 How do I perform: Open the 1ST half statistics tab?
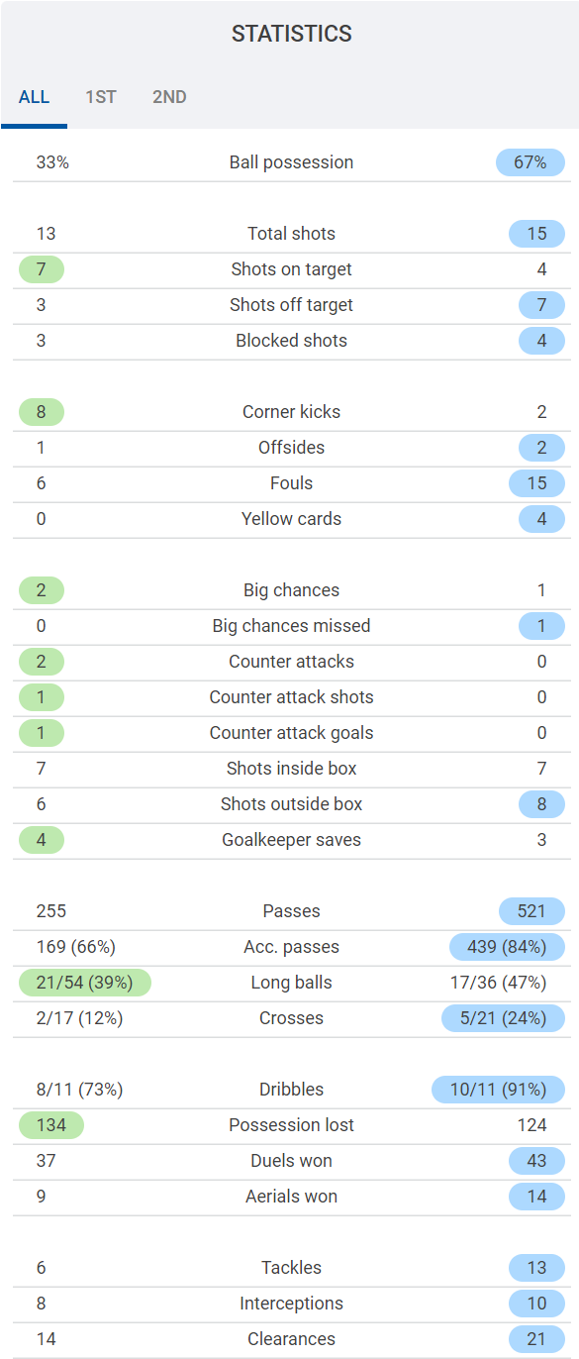tap(101, 97)
